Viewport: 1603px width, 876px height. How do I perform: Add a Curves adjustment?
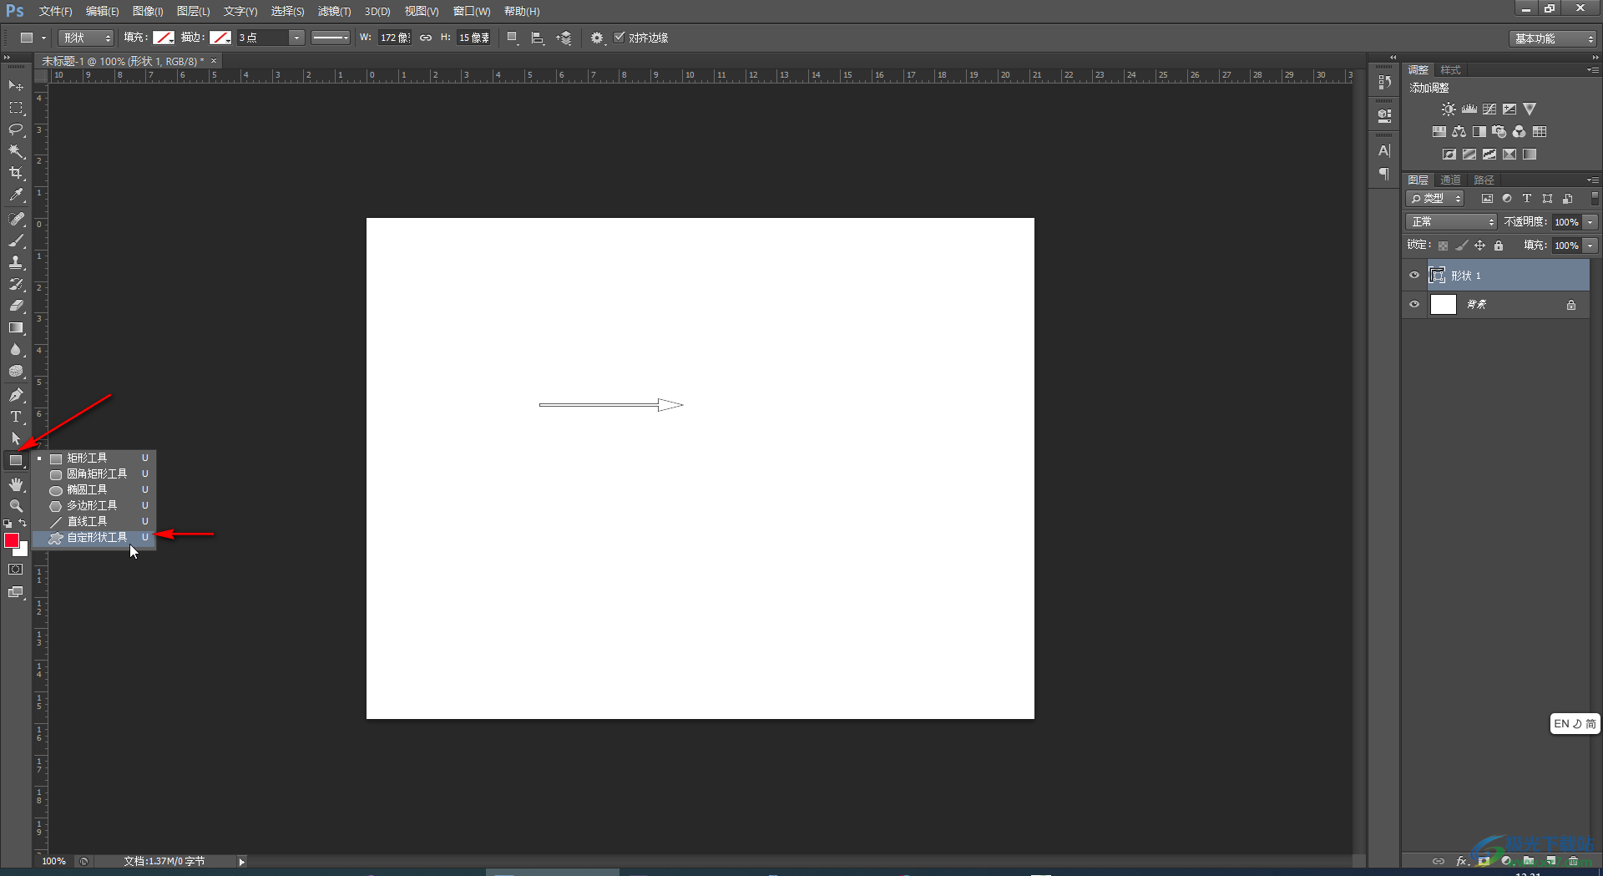(x=1489, y=109)
